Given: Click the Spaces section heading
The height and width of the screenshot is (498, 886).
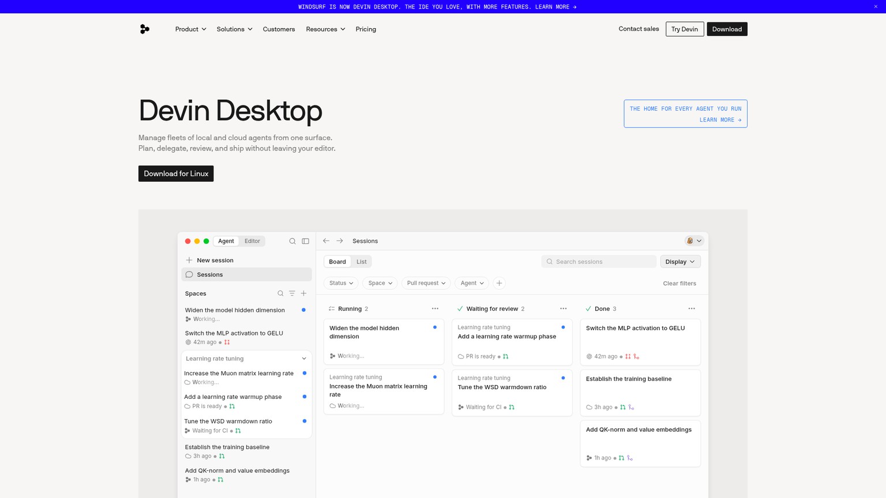Looking at the screenshot, I should point(196,293).
